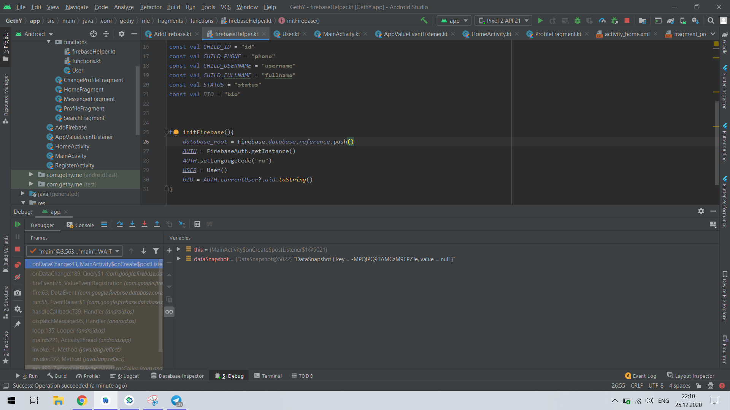
Task: Open the Logcat tool window
Action: (x=124, y=376)
